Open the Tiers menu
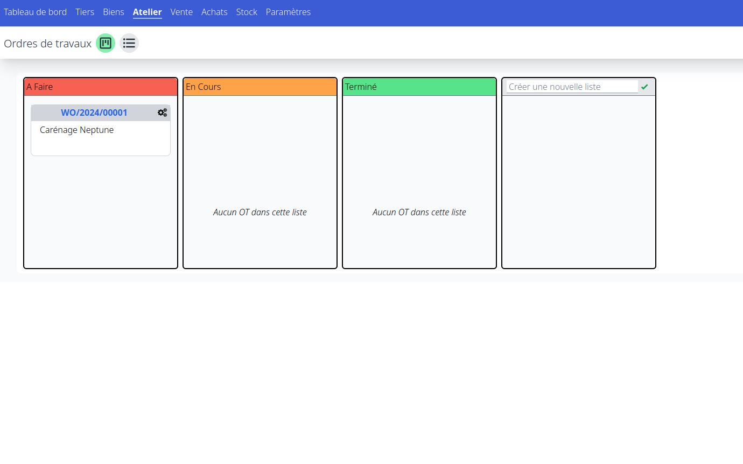743x464 pixels. point(85,12)
